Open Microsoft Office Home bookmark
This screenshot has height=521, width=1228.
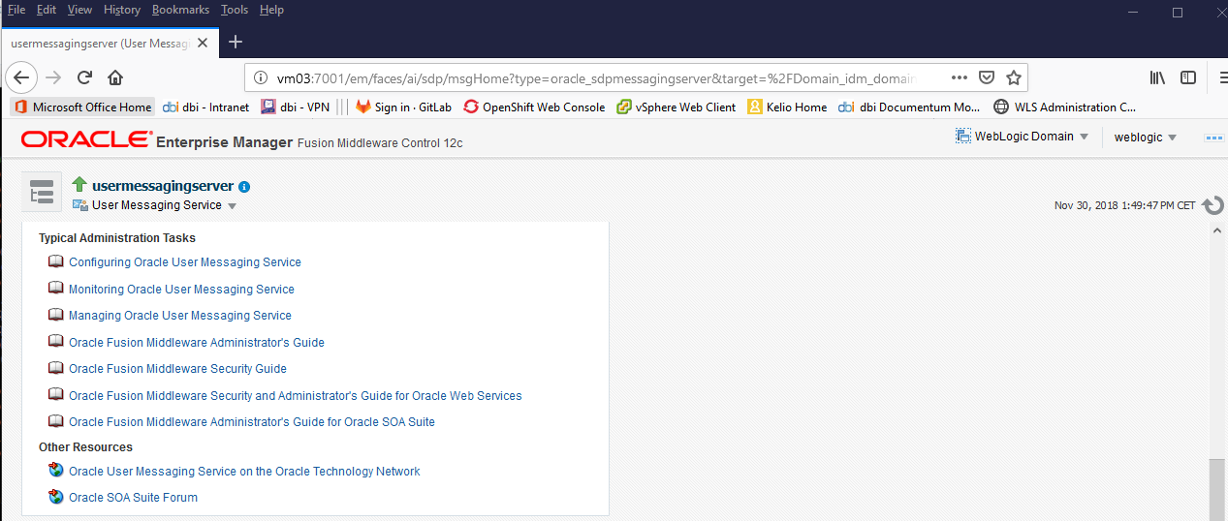(x=83, y=107)
